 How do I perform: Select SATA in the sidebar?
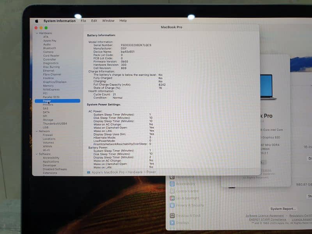(x=46, y=112)
